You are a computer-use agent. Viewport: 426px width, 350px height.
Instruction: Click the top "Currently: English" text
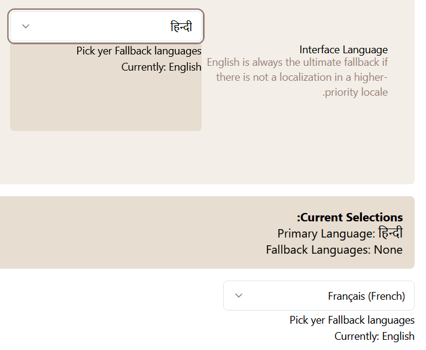pyautogui.click(x=161, y=67)
